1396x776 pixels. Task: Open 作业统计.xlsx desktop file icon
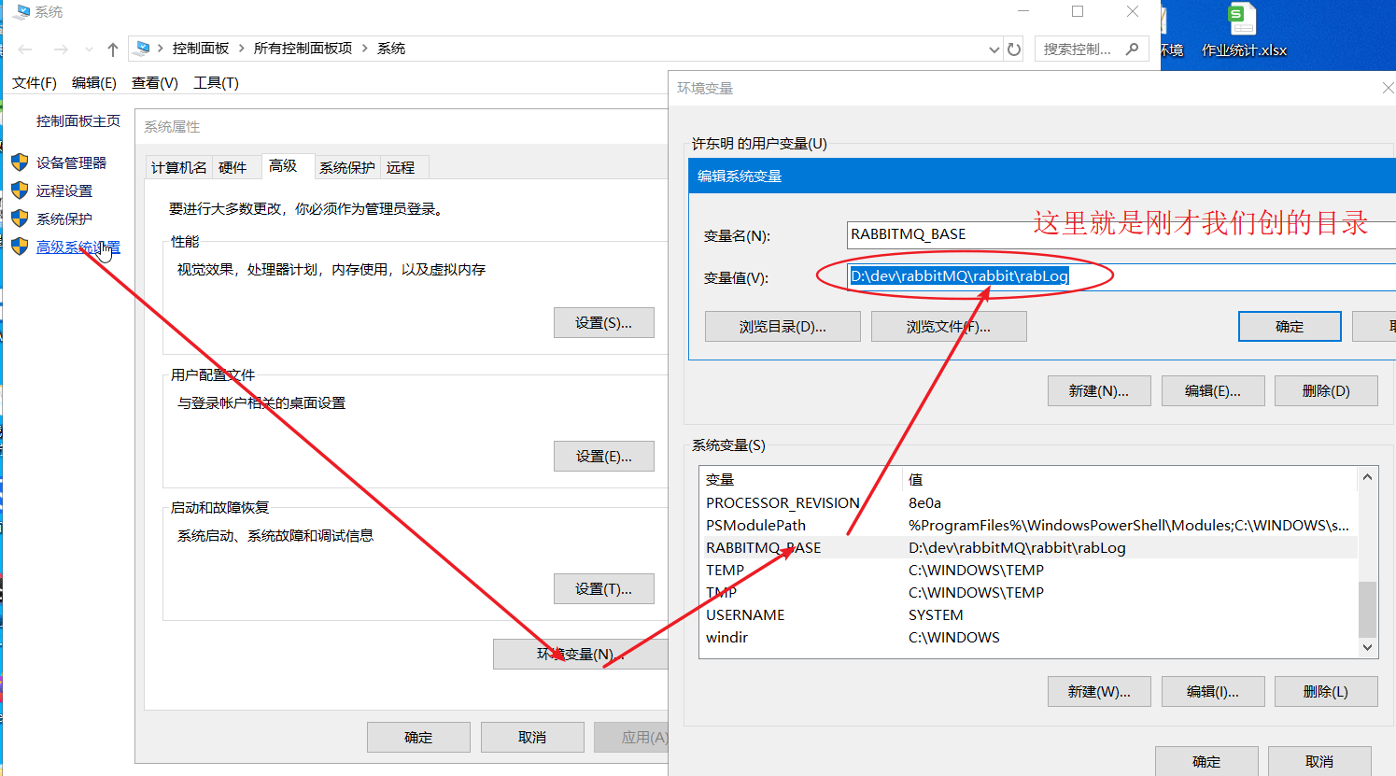coord(1244,32)
